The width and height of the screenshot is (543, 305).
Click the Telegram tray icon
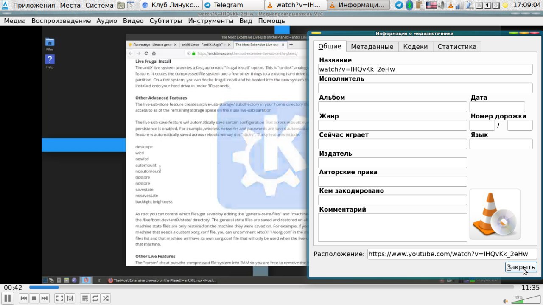[399, 5]
